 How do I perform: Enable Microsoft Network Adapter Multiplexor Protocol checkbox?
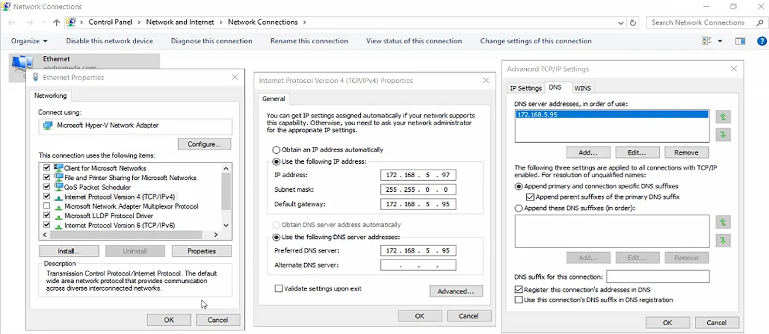click(46, 206)
